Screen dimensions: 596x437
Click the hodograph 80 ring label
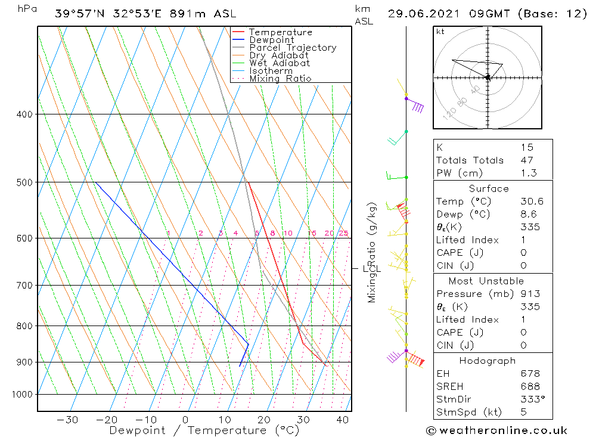coord(462,103)
